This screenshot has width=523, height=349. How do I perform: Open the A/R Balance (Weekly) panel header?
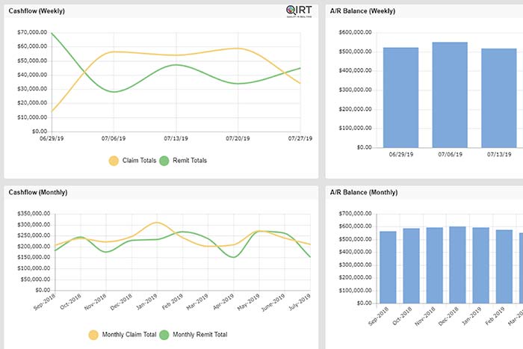362,12
